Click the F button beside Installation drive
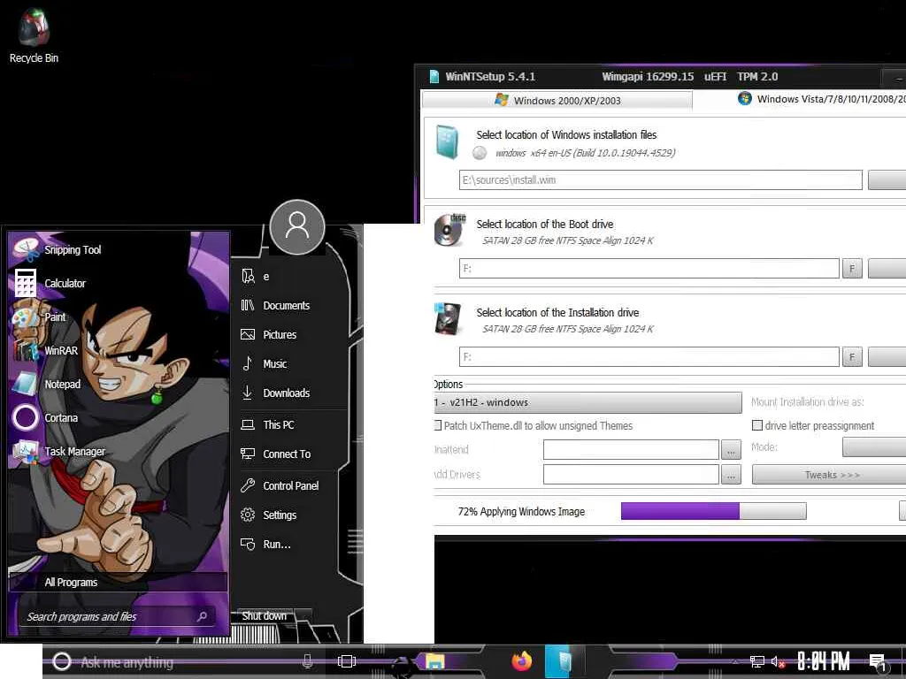906x679 pixels. [x=852, y=357]
